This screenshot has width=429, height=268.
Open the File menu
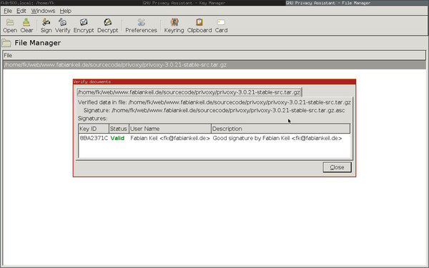8,11
